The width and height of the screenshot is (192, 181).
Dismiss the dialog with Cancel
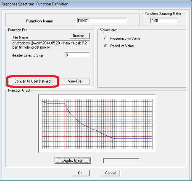[110, 173]
